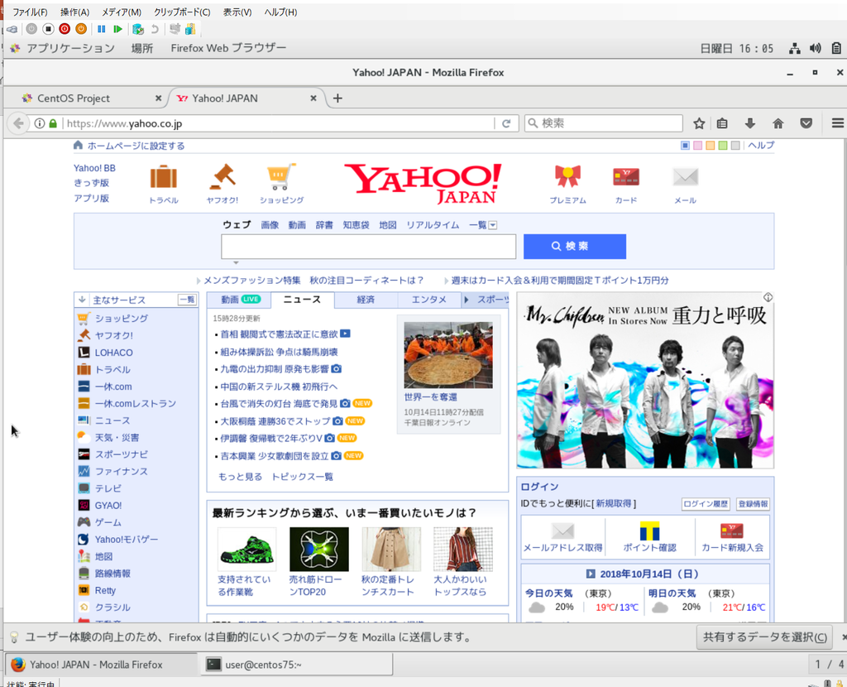Open the green work shoes thumbnail
The height and width of the screenshot is (687, 847).
coord(246,549)
